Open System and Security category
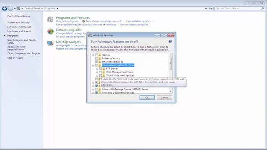Viewport: 267px width, 150px height. [x=18, y=22]
